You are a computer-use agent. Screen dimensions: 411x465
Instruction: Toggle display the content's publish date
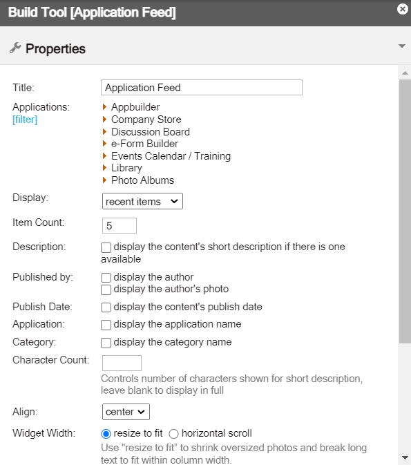tap(106, 307)
